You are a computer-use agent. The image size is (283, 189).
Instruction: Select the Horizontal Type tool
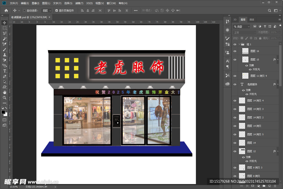[x=4, y=71]
